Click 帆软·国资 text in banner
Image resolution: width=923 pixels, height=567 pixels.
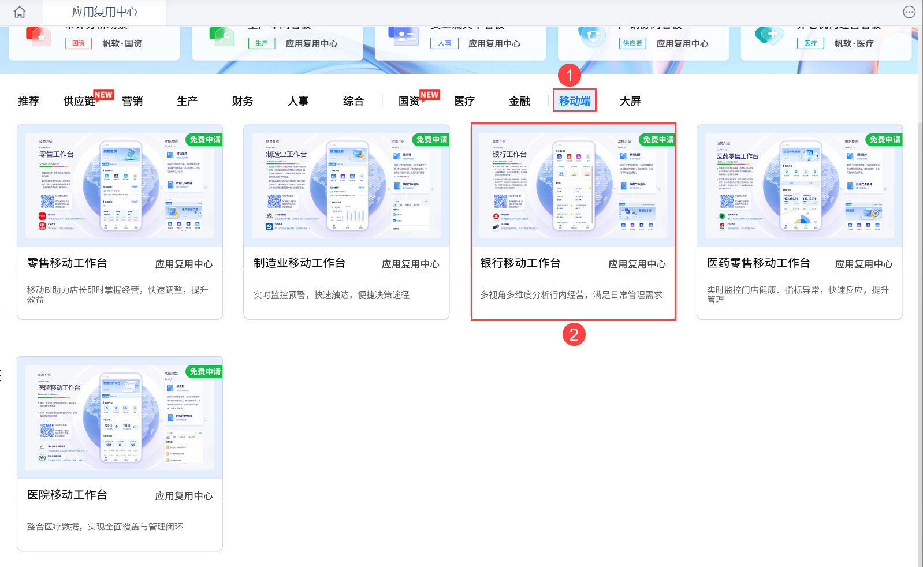pyautogui.click(x=122, y=43)
